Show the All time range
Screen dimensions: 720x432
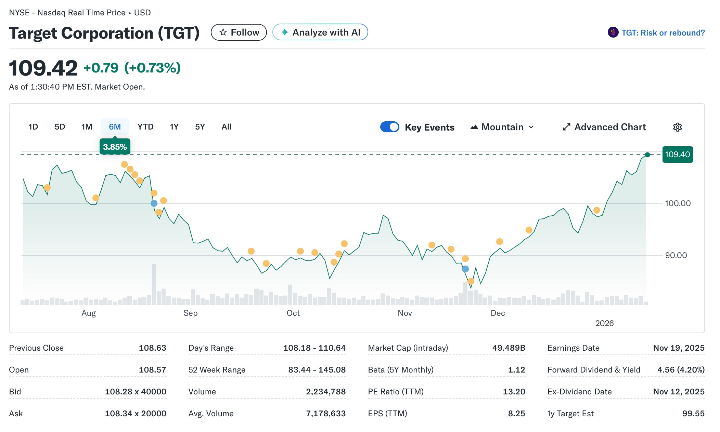(x=226, y=127)
